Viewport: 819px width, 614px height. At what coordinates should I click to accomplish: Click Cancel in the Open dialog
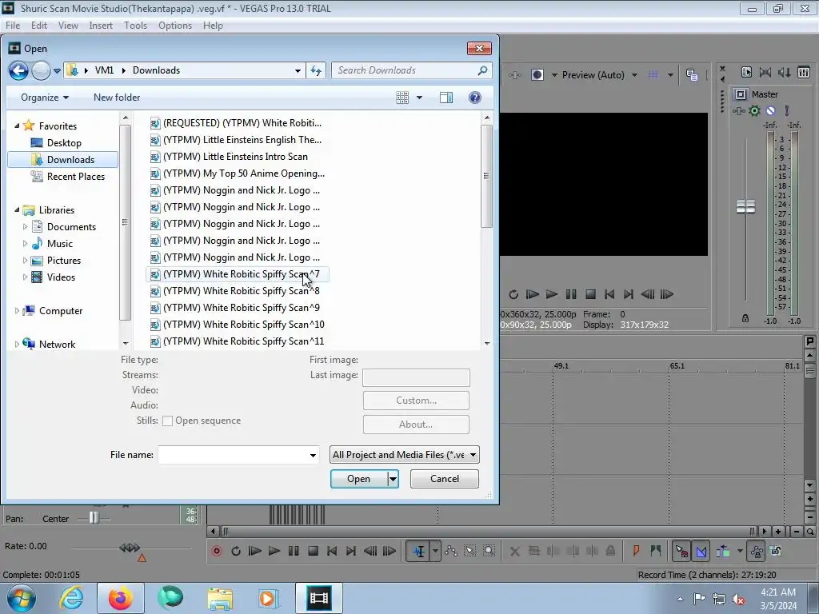pos(445,479)
